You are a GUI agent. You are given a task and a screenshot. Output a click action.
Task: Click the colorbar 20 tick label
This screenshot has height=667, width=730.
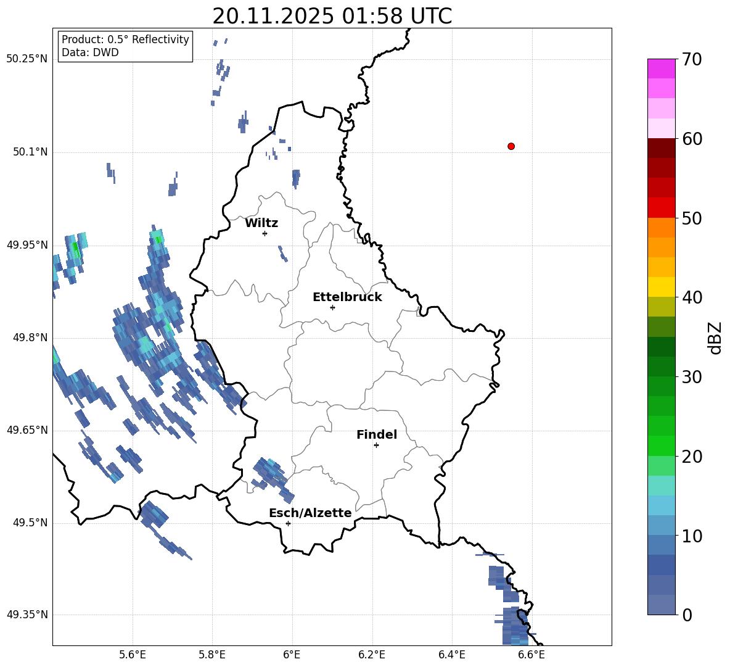[692, 456]
